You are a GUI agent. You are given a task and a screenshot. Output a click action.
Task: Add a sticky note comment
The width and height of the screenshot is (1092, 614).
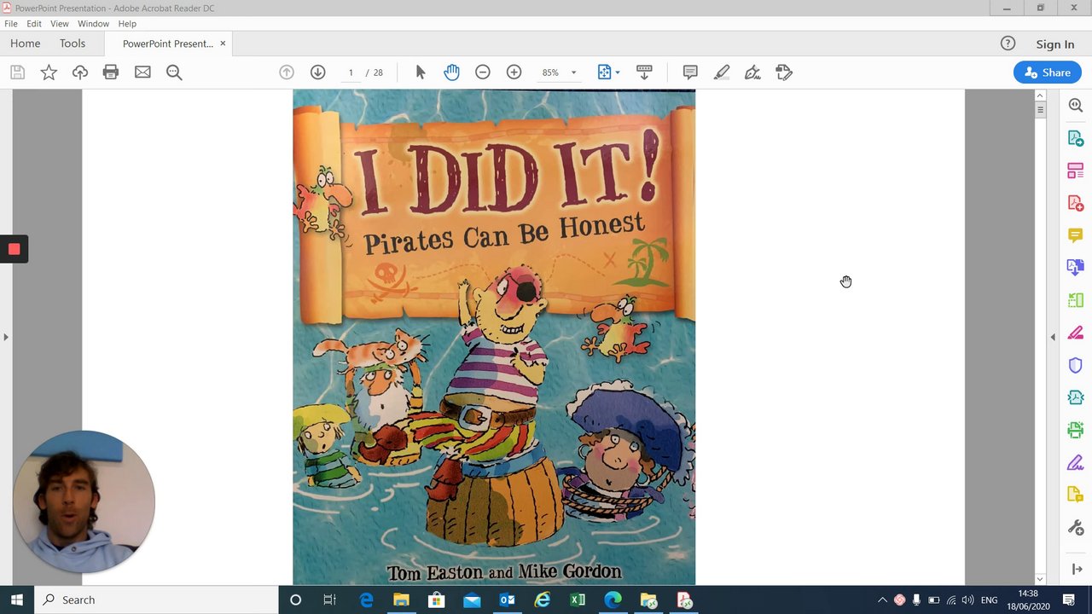tap(690, 72)
